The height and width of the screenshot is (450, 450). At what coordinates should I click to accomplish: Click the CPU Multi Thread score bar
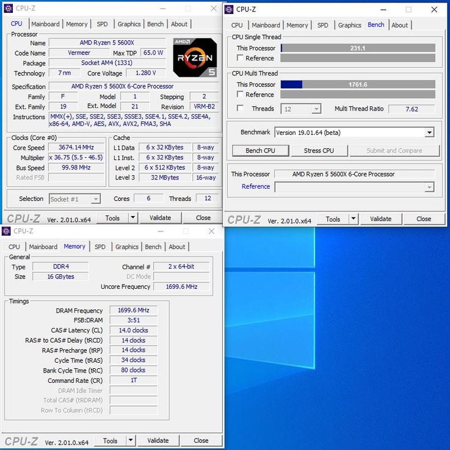358,85
